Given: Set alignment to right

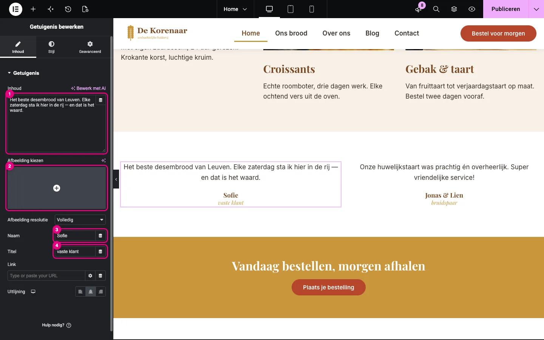Looking at the screenshot, I should click(101, 292).
